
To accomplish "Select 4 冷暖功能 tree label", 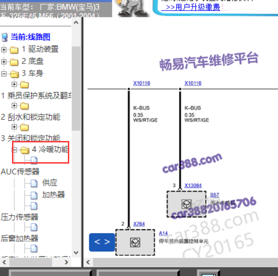I will [x=50, y=149].
